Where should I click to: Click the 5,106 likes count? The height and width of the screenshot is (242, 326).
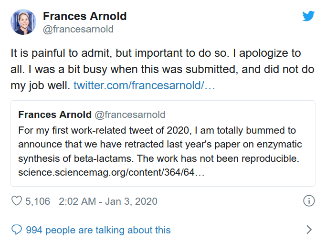(x=37, y=201)
